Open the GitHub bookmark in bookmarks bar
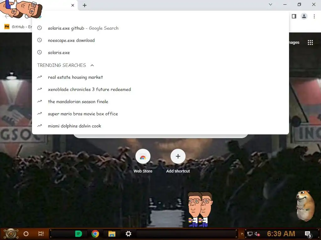This screenshot has height=240, width=321. [x=18, y=27]
